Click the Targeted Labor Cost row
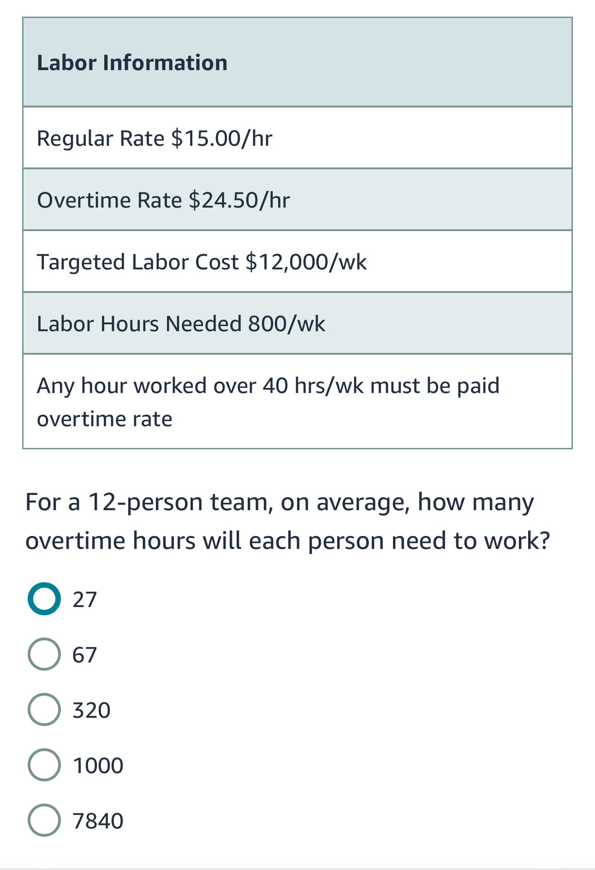This screenshot has width=595, height=870. [297, 261]
